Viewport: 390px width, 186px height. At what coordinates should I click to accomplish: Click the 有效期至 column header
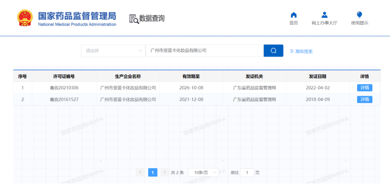191,76
